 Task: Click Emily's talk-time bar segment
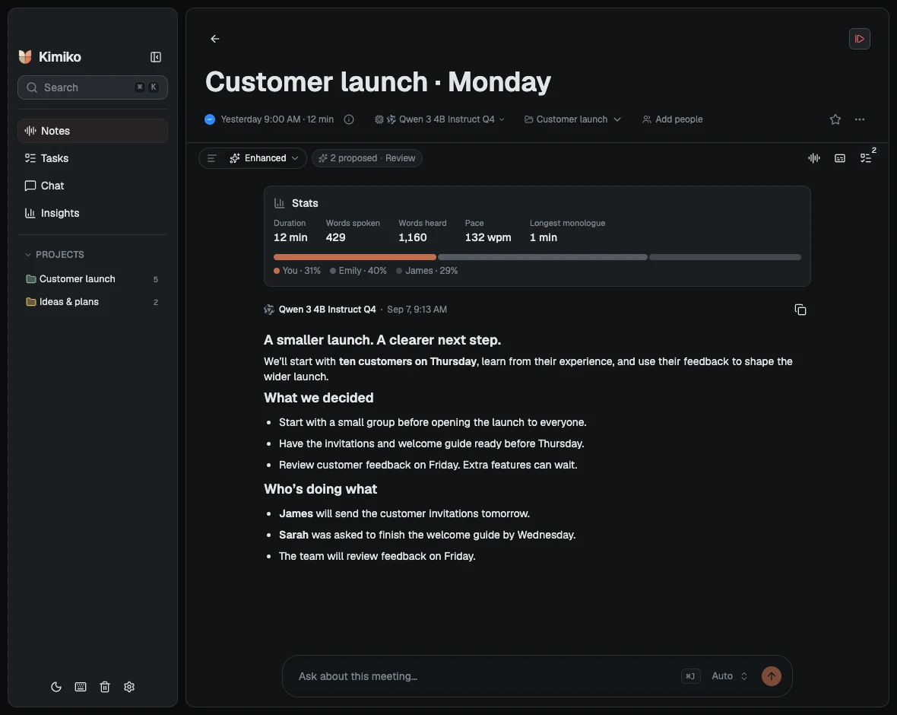coord(542,257)
